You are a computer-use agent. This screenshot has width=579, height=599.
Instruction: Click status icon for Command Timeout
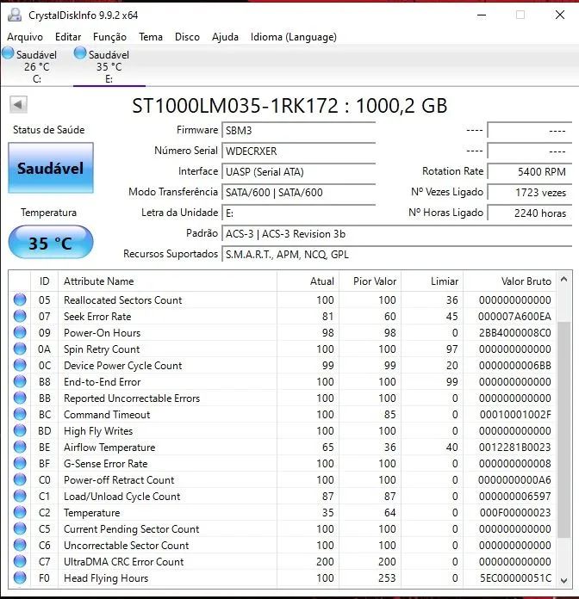coord(20,415)
